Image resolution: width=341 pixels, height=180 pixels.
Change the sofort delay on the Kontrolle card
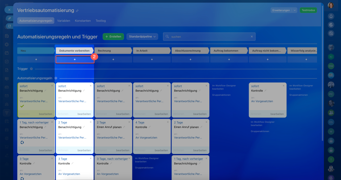[255, 86]
